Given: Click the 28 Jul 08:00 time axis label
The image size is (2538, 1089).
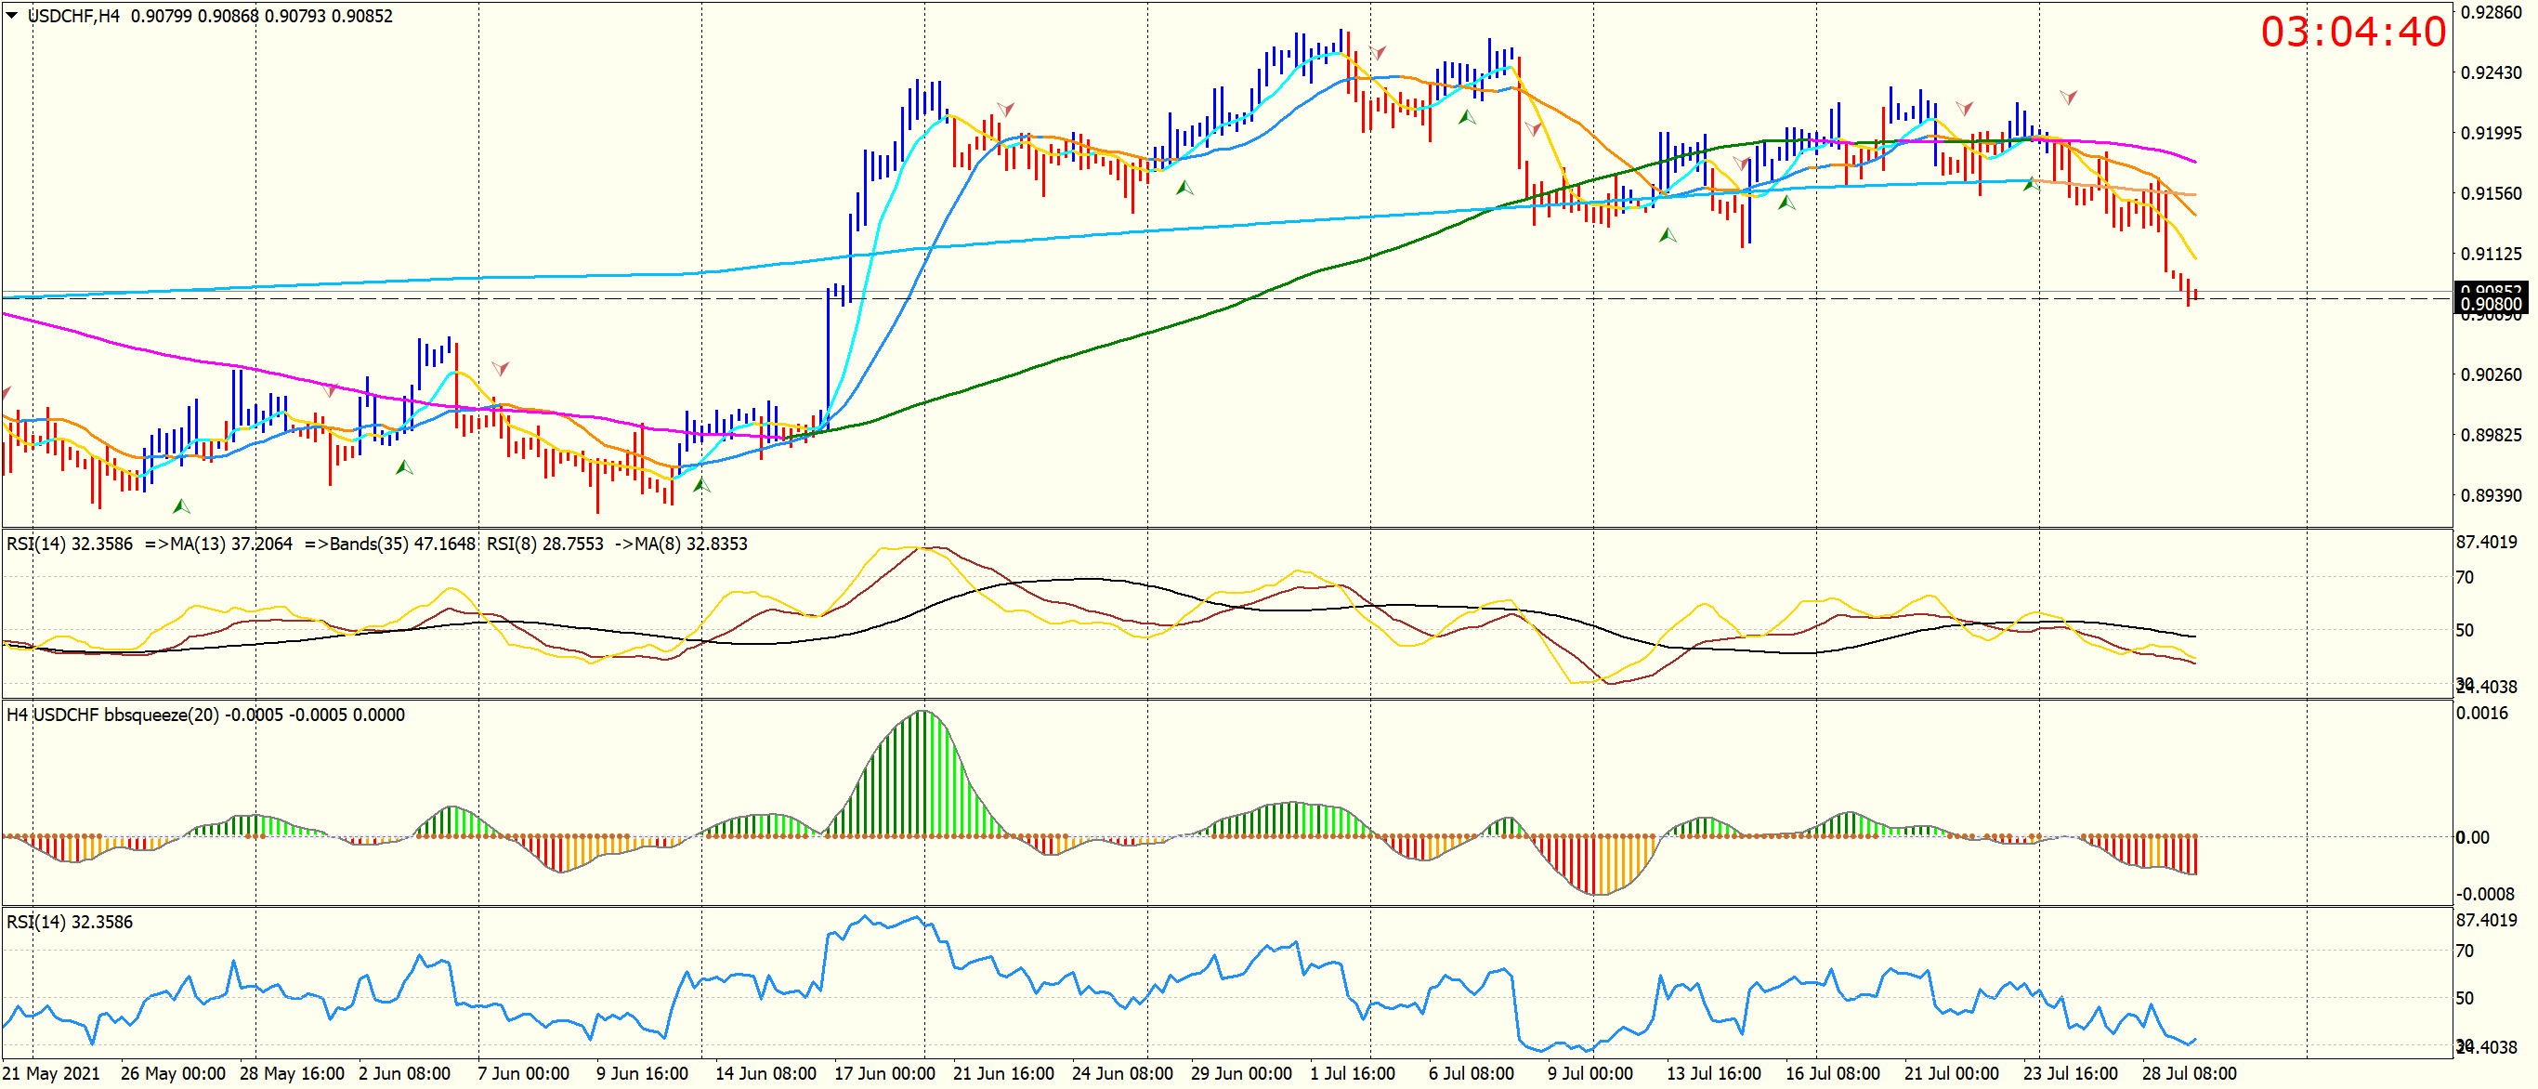Looking at the screenshot, I should pyautogui.click(x=2189, y=1073).
